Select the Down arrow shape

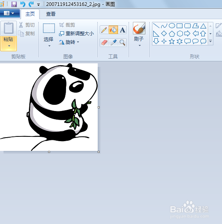[x=156, y=41]
